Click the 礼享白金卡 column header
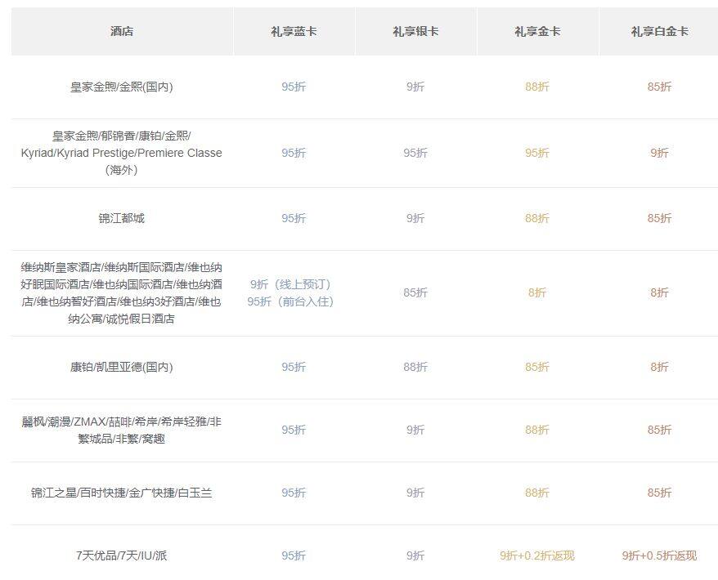Image resolution: width=718 pixels, height=580 pixels. point(659,32)
